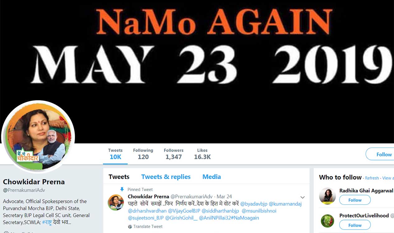Open Radhika Ghai Aggarwal's avatar
The width and height of the screenshot is (394, 233).
(x=327, y=196)
